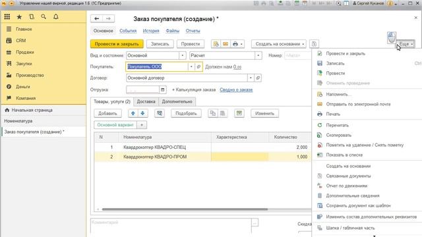Open Производство section in sidebar
Viewport: 422px width, 237px height.
(30, 75)
